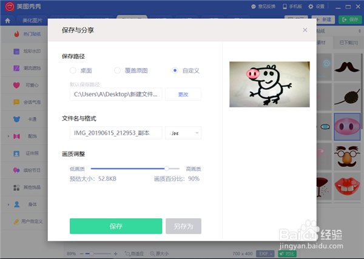Click the zoom in plus icon

[x=116, y=254]
